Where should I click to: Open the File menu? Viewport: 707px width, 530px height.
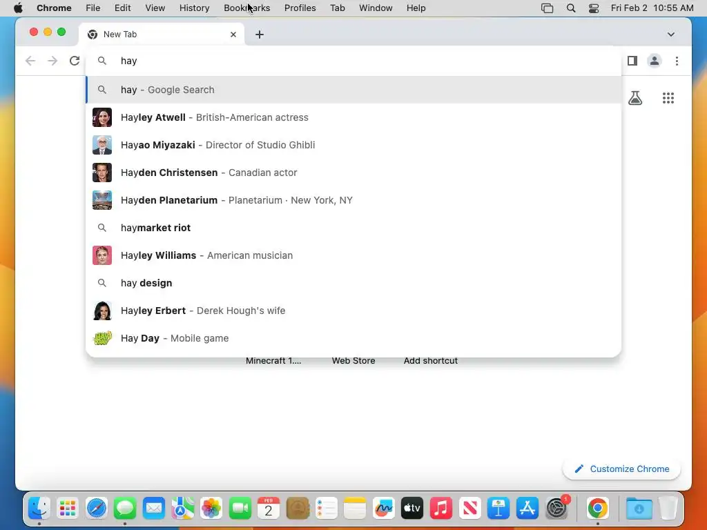click(x=93, y=8)
